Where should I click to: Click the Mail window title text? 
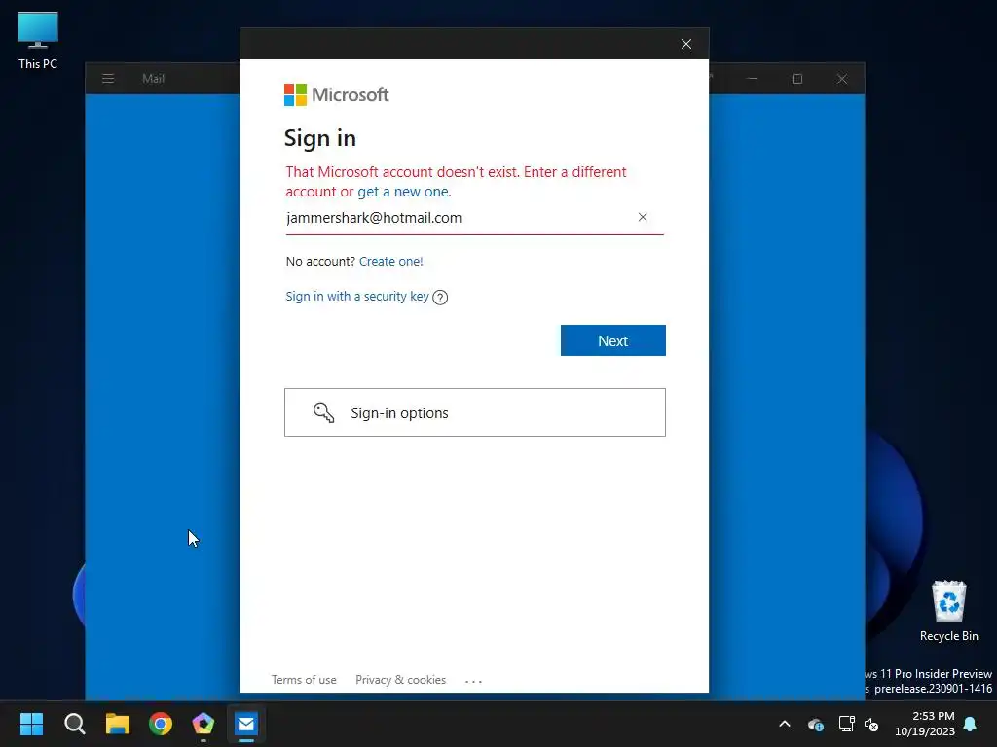pos(153,79)
